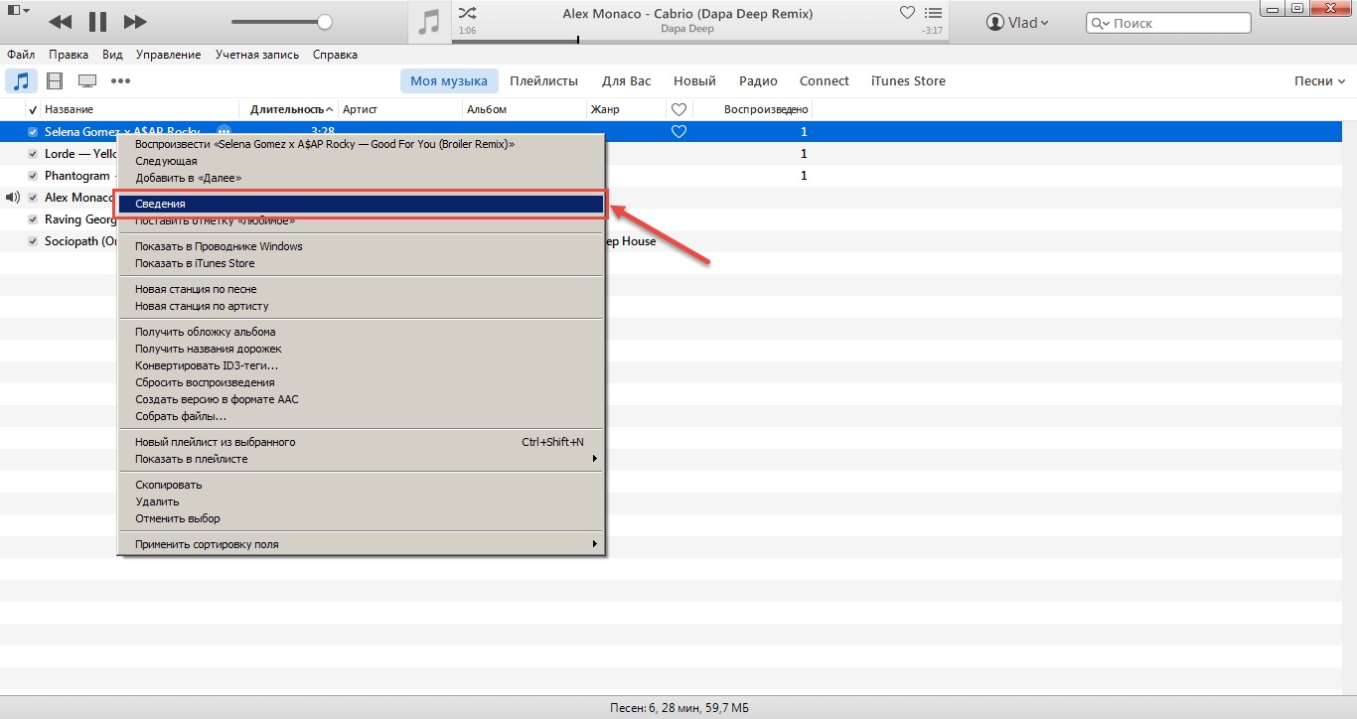Uncheck the Raving George song checkbox
Screen dimensions: 1357x719
pyautogui.click(x=33, y=219)
